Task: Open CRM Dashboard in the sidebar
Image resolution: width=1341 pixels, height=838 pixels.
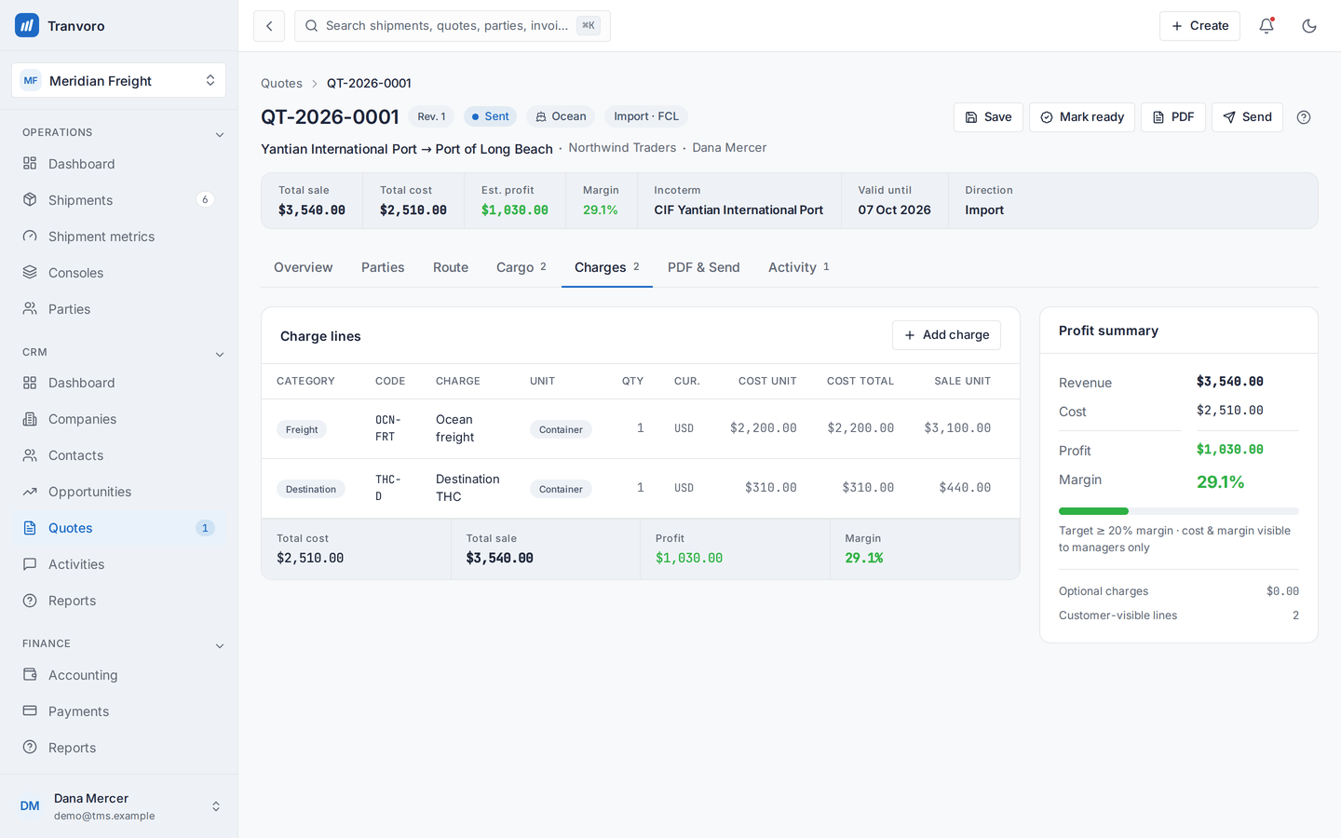Action: [119, 383]
